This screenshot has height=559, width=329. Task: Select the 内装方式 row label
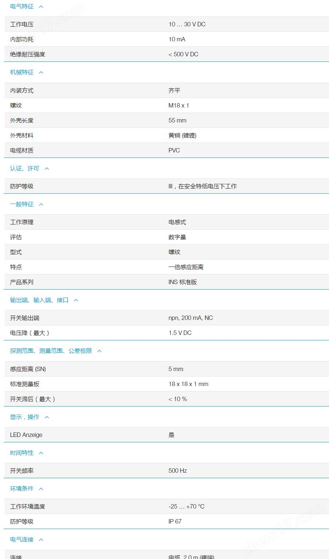point(22,91)
